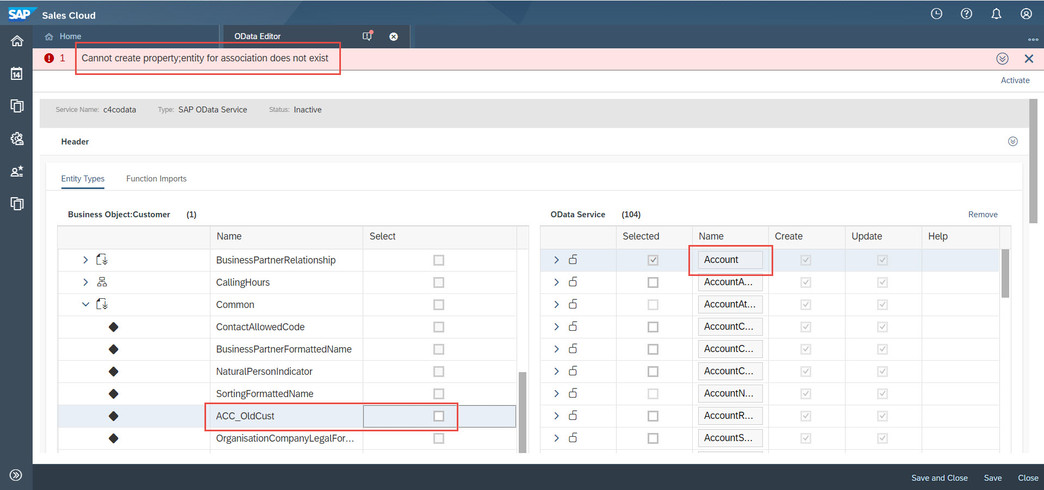
Task: Expand the sidebar with bottom arrow icon
Action: point(16,475)
